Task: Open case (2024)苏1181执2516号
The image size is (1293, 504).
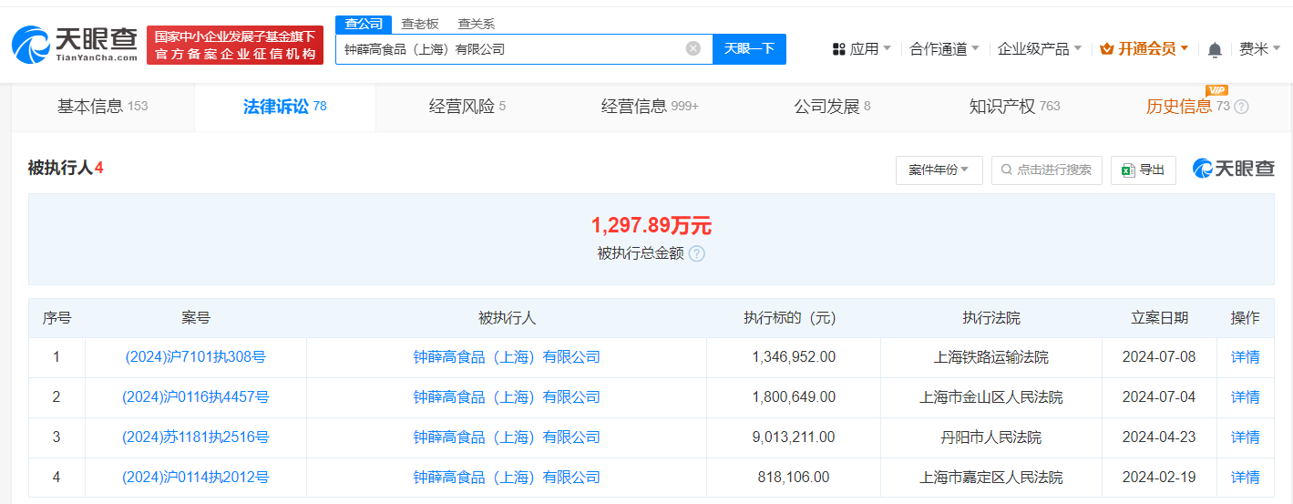Action: click(195, 437)
